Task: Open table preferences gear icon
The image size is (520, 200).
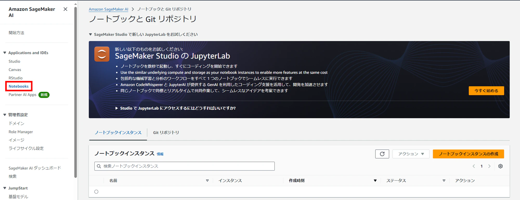Action: [500, 166]
